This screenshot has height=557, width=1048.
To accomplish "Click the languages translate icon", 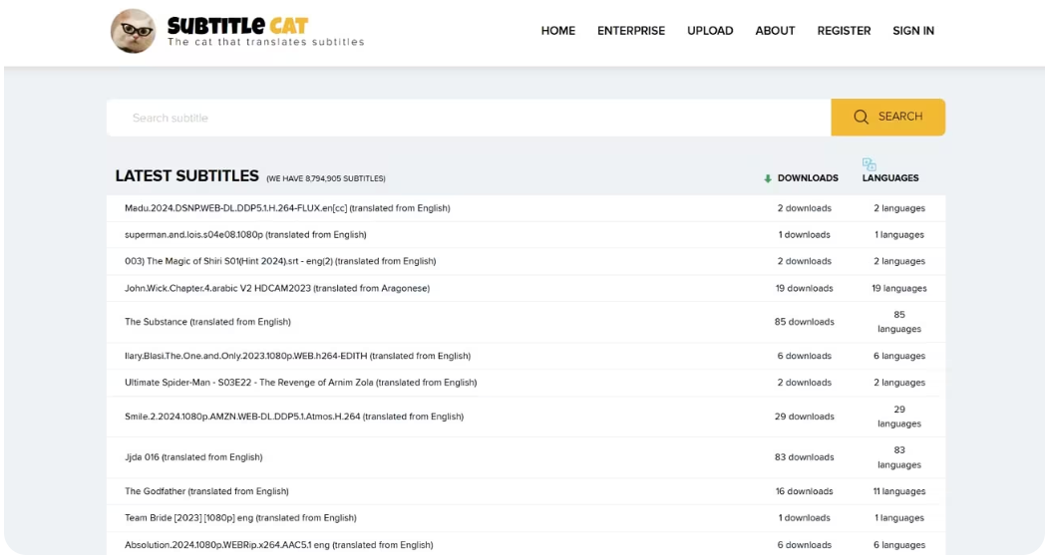I will [x=869, y=164].
